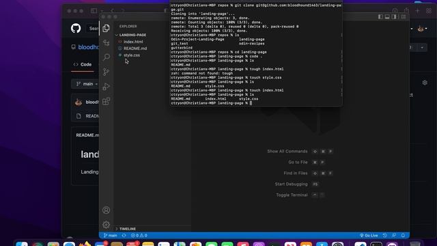Viewport: 437px width, 246px height.
Task: Click the terminal prompt line in Terminal window
Action: click(x=211, y=103)
